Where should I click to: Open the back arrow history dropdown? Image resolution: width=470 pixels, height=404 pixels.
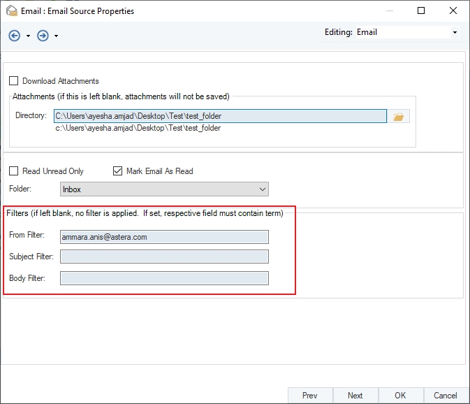pos(29,36)
